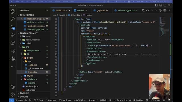Customize layout icon in title bar
Viewport: 182px width, 102px height.
coord(169,5)
